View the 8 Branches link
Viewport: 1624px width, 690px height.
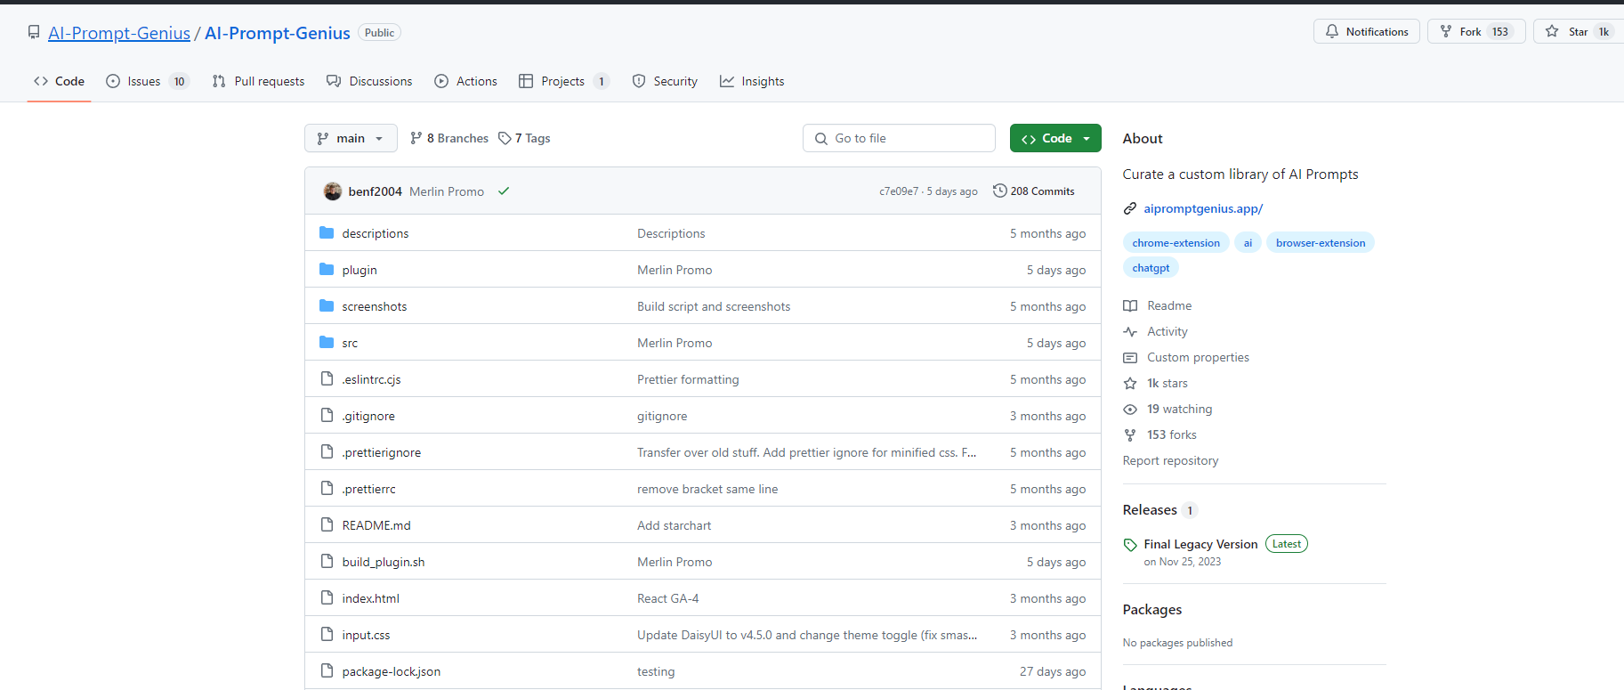tap(449, 138)
